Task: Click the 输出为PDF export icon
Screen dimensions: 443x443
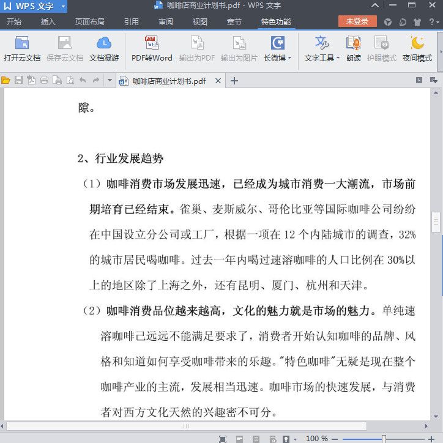Action: coord(197,48)
